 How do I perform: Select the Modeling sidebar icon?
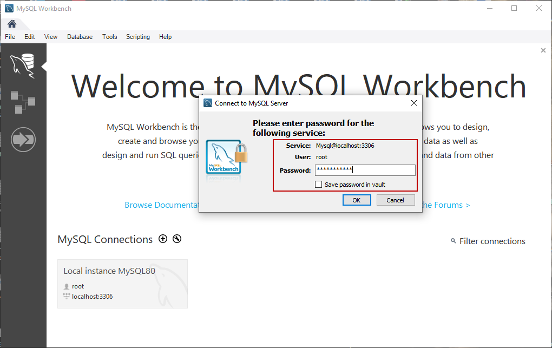tap(23, 103)
